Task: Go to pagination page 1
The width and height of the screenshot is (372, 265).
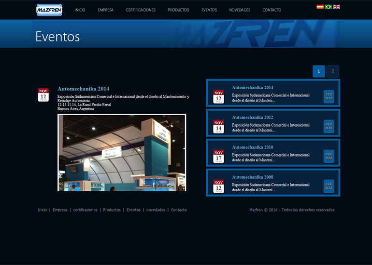Action: coord(319,71)
